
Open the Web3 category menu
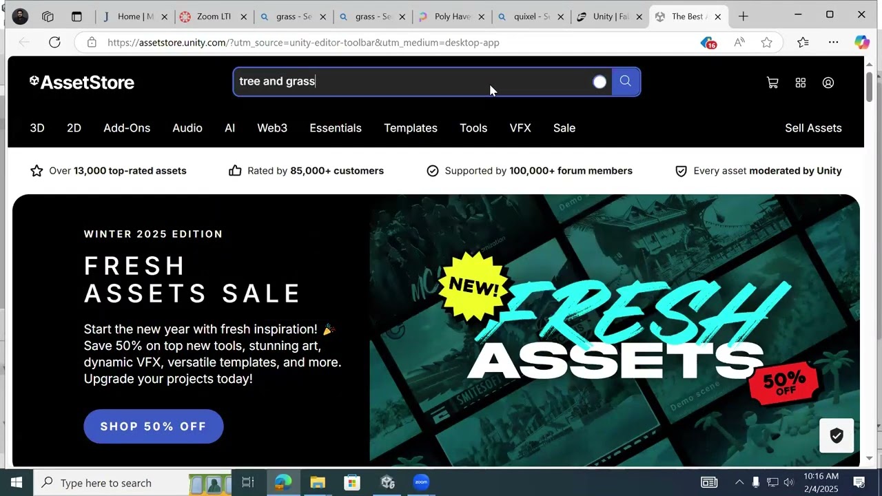(x=272, y=128)
